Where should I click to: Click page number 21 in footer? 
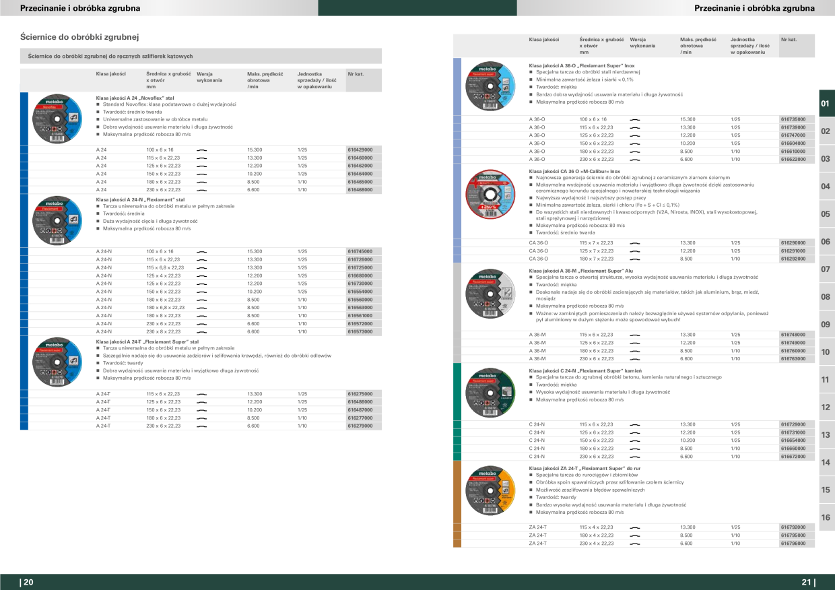click(808, 583)
